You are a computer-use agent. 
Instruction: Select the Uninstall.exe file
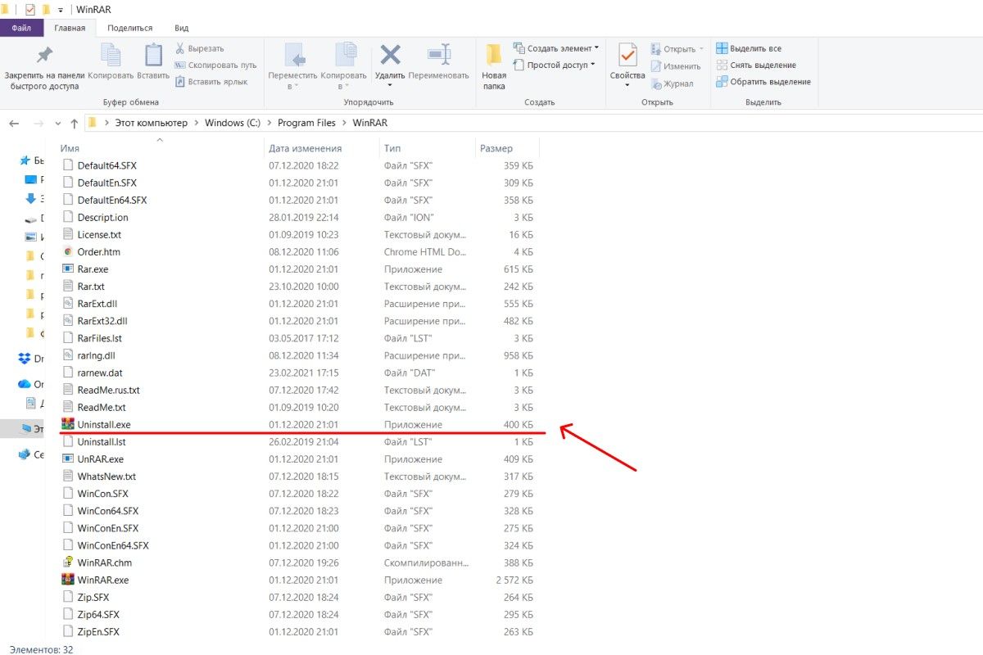(x=104, y=425)
